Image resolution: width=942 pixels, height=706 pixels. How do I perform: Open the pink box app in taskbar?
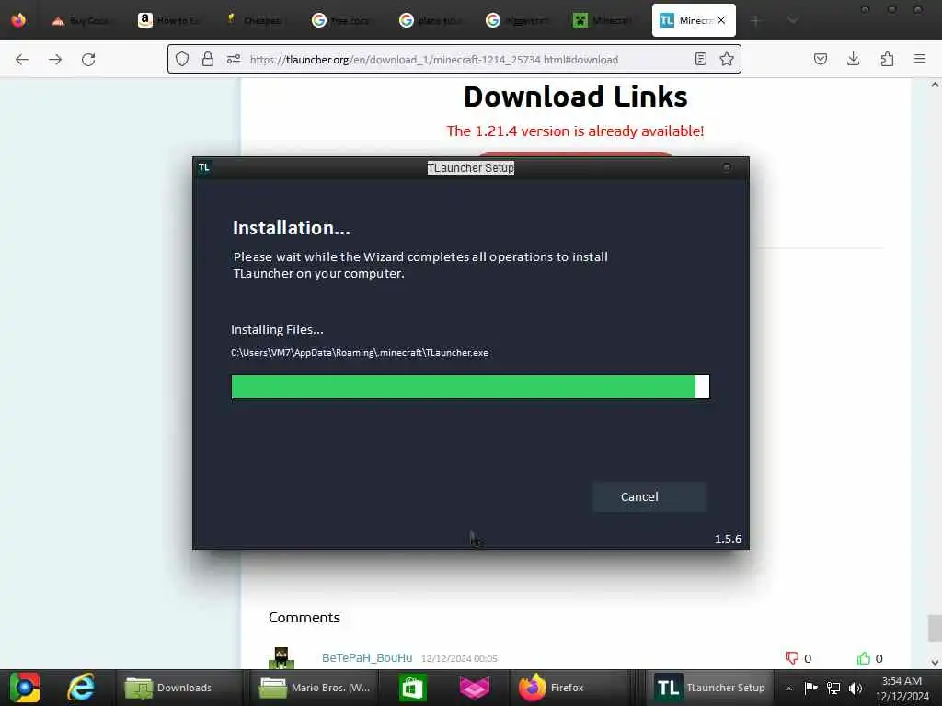tap(475, 688)
